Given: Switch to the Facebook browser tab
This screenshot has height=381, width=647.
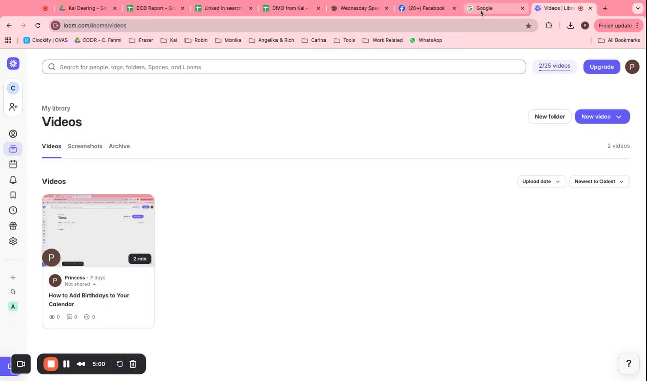Looking at the screenshot, I should pos(428,8).
